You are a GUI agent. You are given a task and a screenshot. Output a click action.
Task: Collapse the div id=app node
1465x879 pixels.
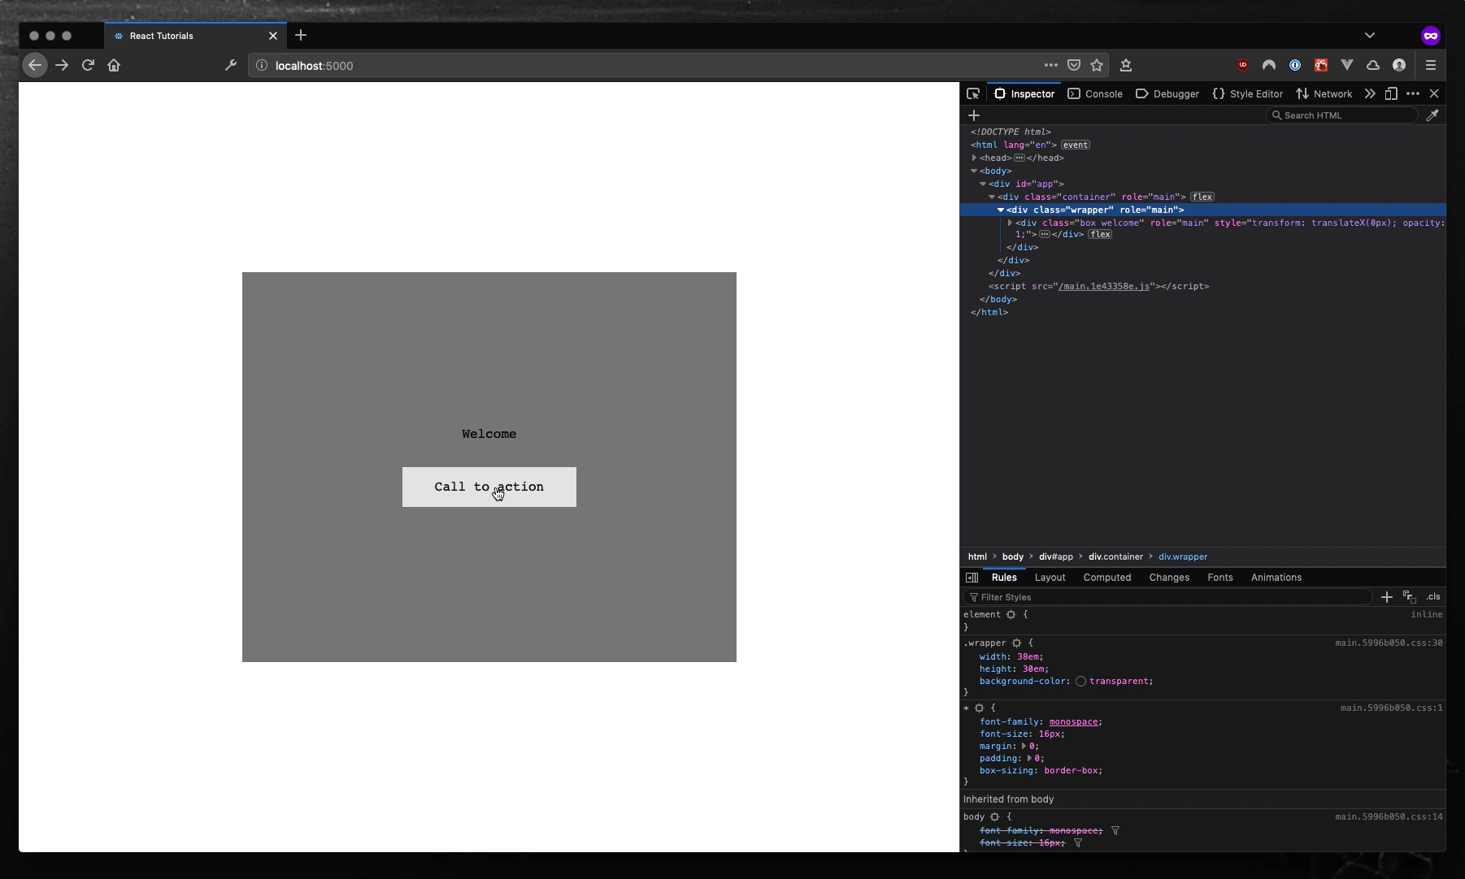(983, 184)
